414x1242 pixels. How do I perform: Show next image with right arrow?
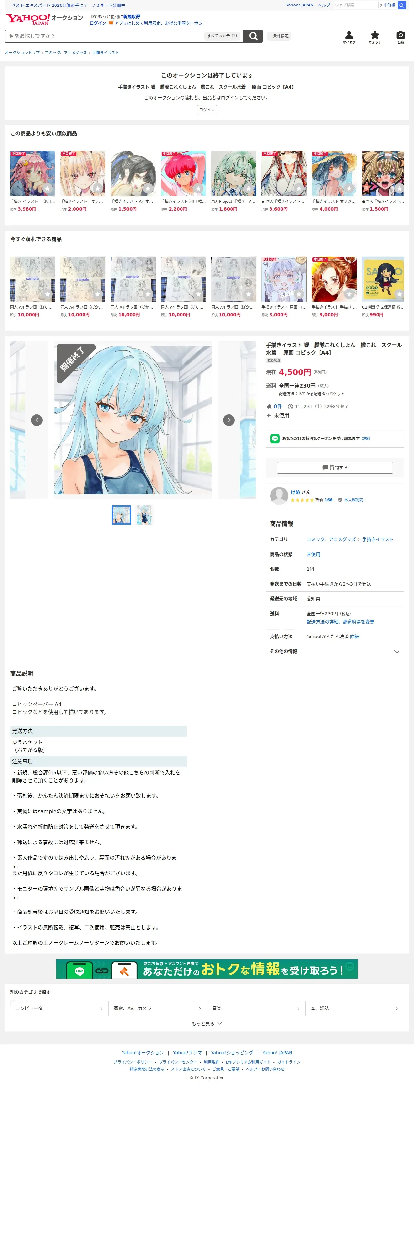tap(229, 420)
